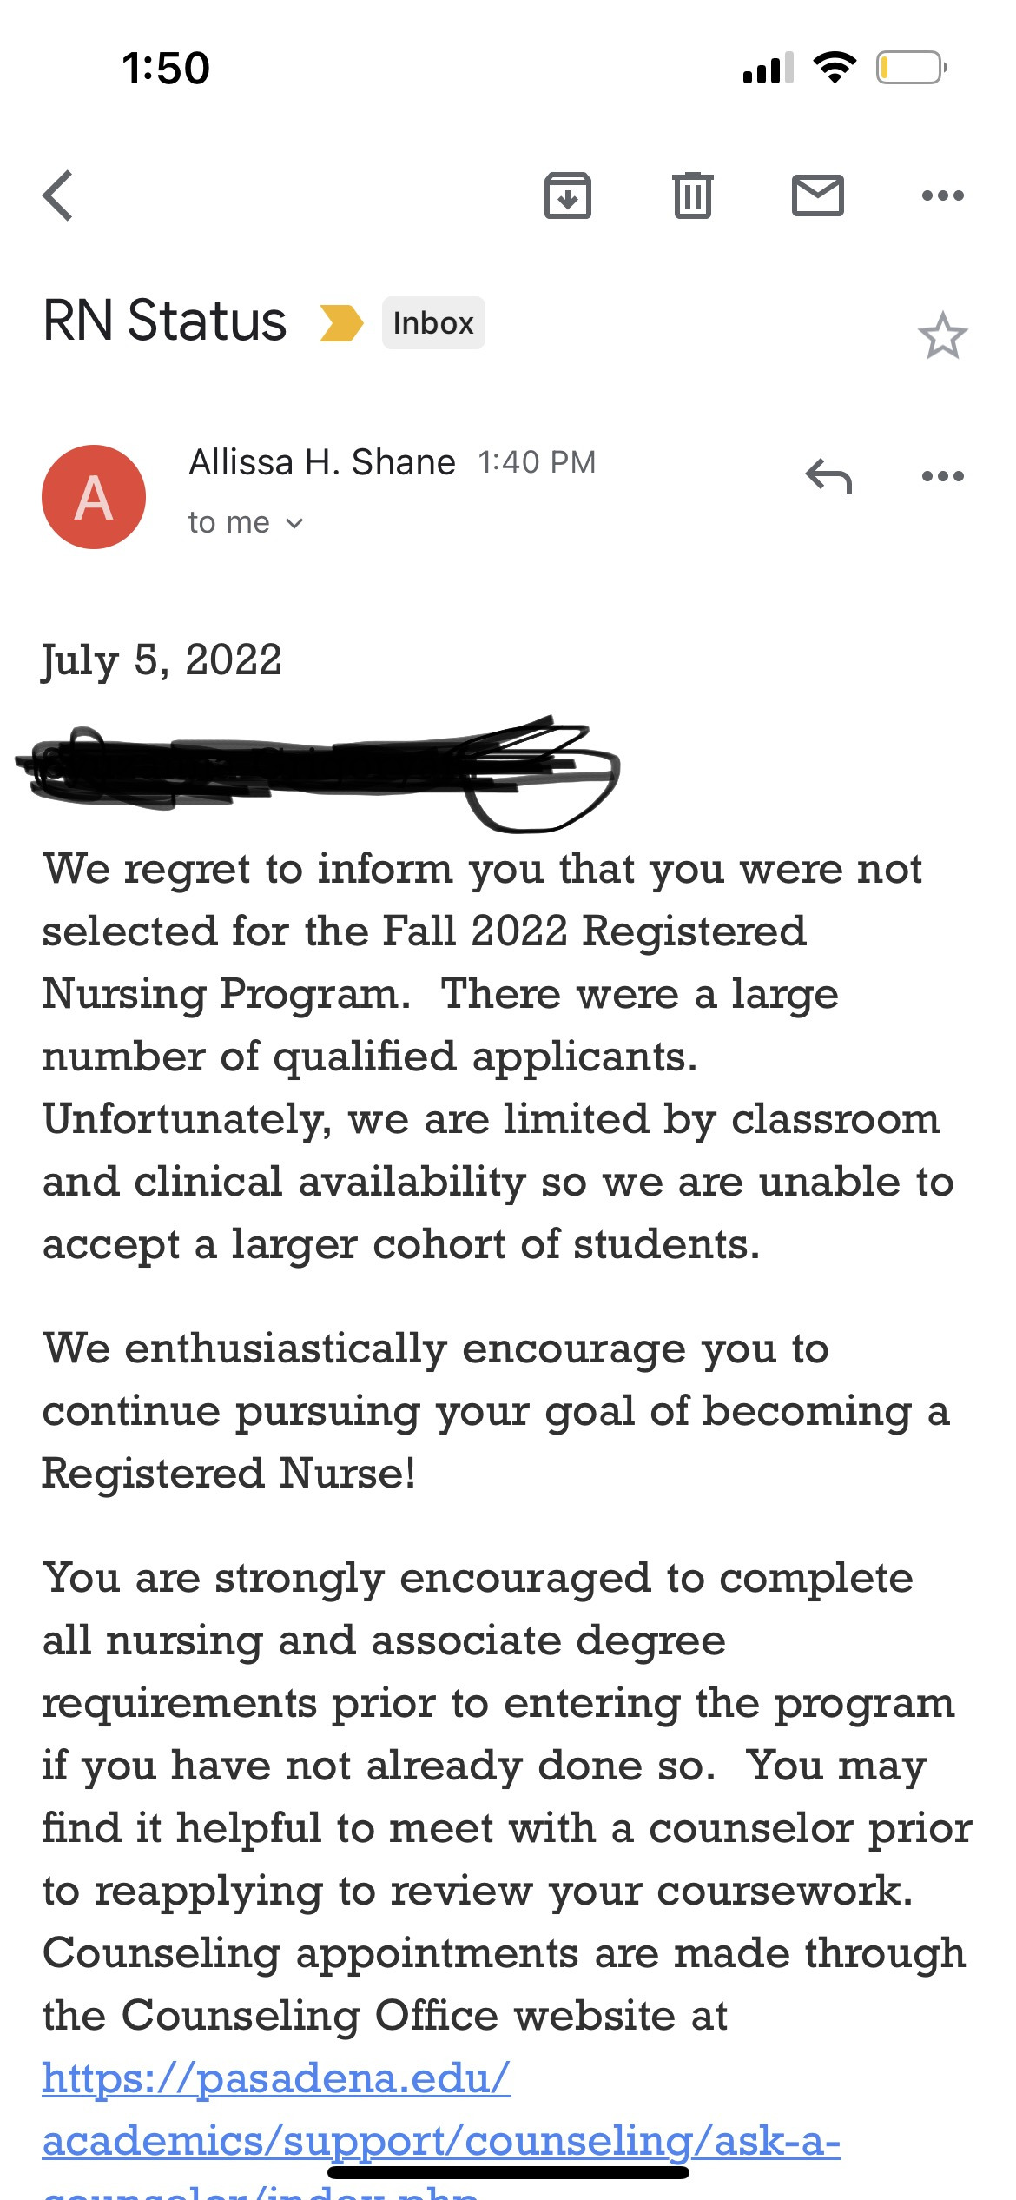This screenshot has width=1016, height=2200.
Task: Star the RN Status email
Action: point(942,335)
